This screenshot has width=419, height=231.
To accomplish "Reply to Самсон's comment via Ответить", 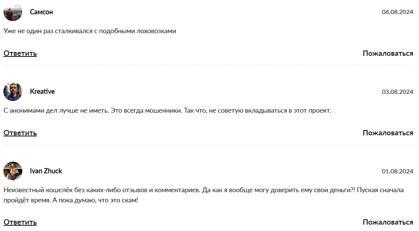I will 20,53.
